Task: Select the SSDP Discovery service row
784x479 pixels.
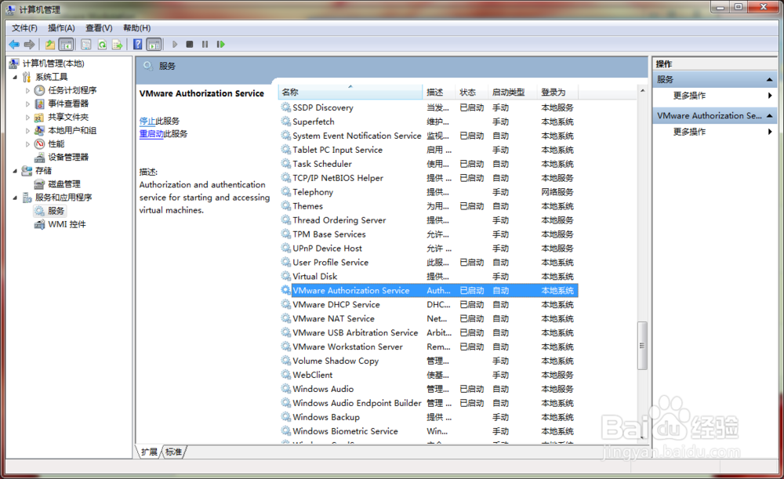Action: click(x=429, y=107)
